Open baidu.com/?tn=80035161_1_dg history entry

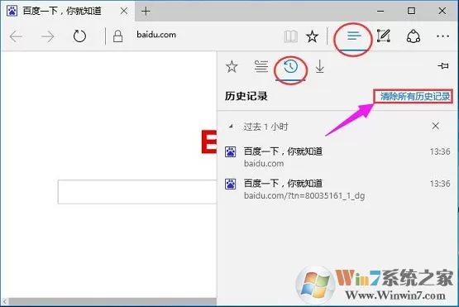click(x=337, y=189)
